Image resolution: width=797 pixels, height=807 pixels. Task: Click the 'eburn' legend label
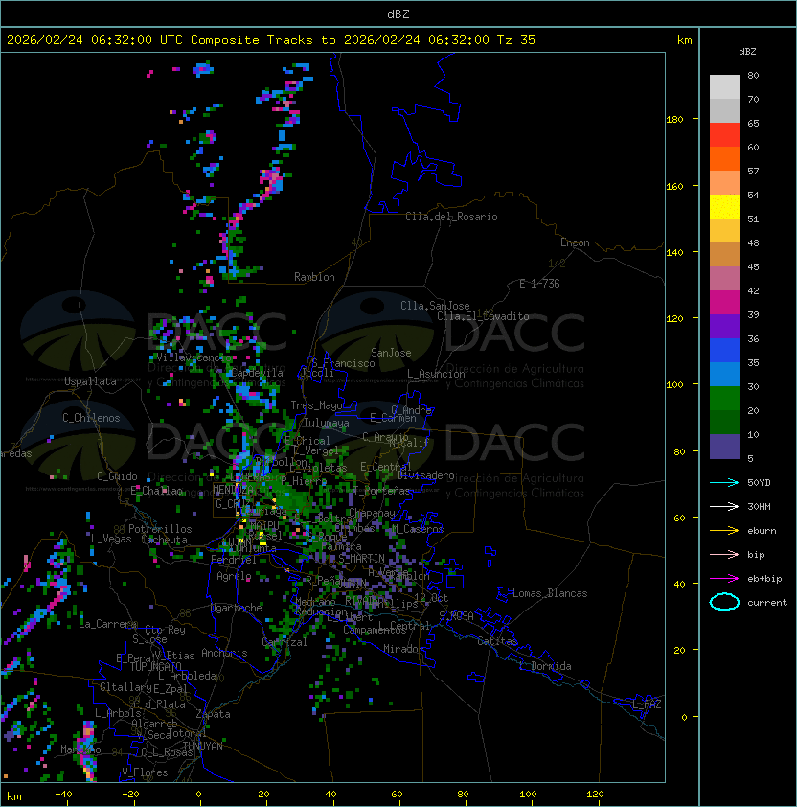pyautogui.click(x=762, y=531)
